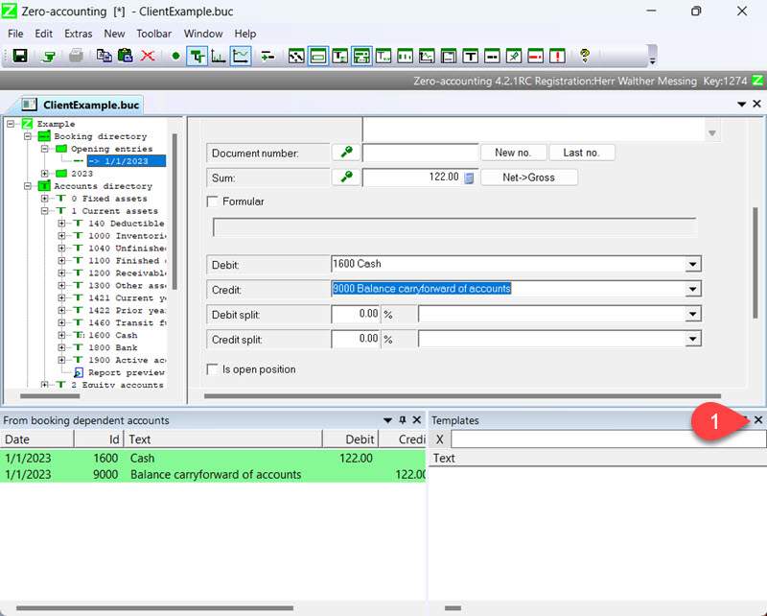Open the Report preview item icon

point(79,373)
